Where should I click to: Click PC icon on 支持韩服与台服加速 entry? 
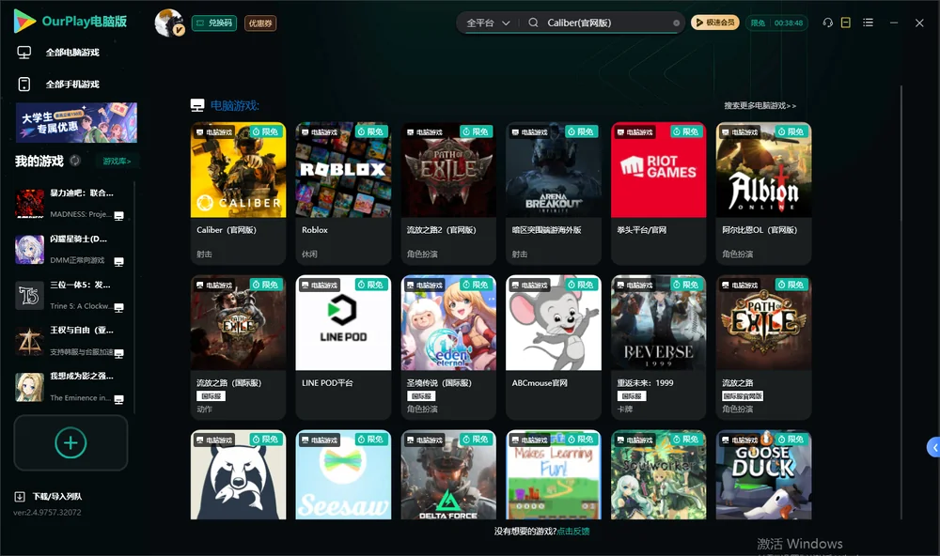click(118, 353)
